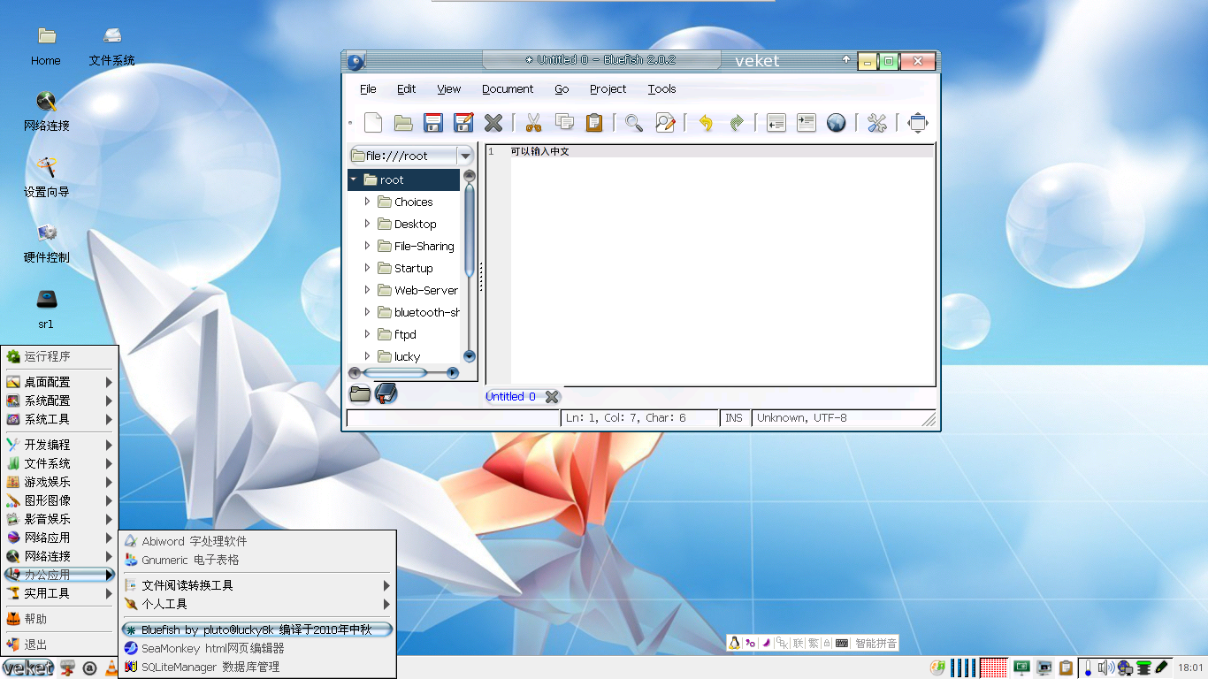Redo using the green arrow icon
Screen dimensions: 1208x679
coord(736,123)
